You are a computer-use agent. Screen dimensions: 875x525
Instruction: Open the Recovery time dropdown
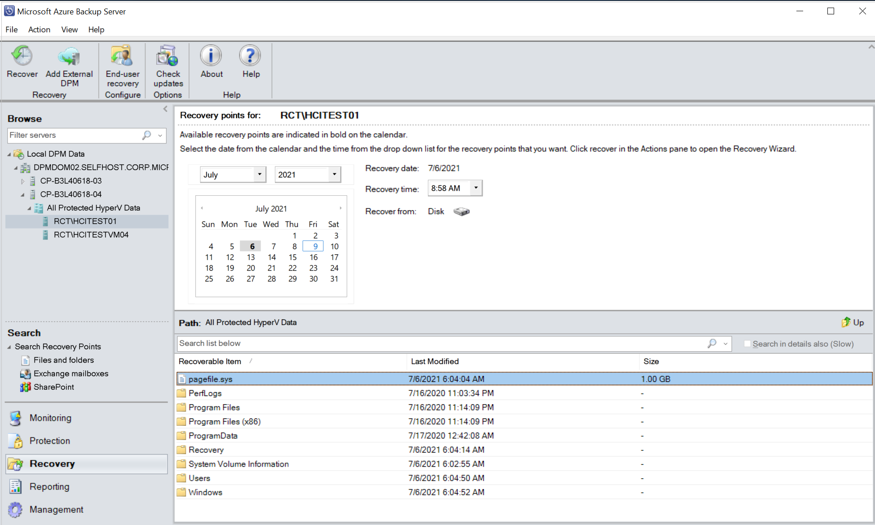(476, 188)
